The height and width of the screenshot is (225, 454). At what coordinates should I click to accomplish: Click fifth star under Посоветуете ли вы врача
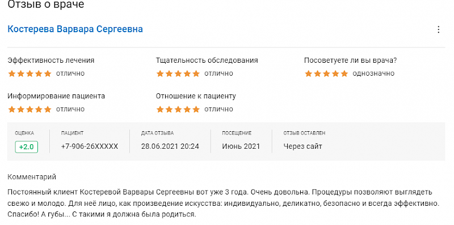(344, 74)
